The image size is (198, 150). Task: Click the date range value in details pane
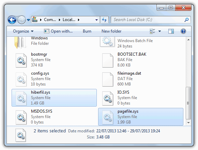tap(128, 131)
